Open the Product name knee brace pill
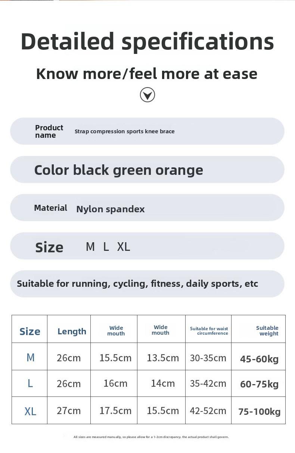 pos(147,131)
